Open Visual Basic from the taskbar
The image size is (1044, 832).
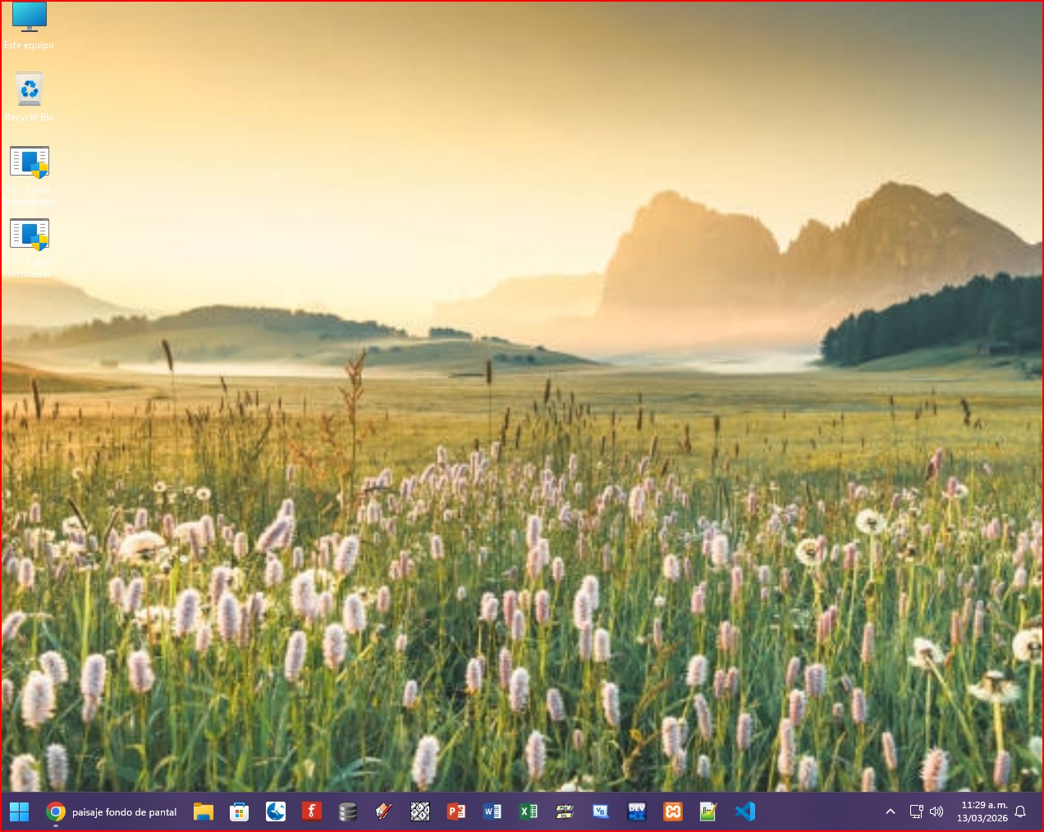coord(600,812)
